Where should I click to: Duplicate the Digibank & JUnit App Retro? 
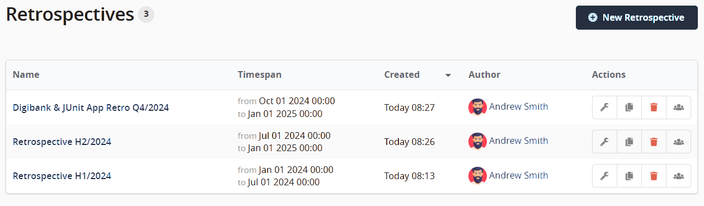pyautogui.click(x=629, y=107)
